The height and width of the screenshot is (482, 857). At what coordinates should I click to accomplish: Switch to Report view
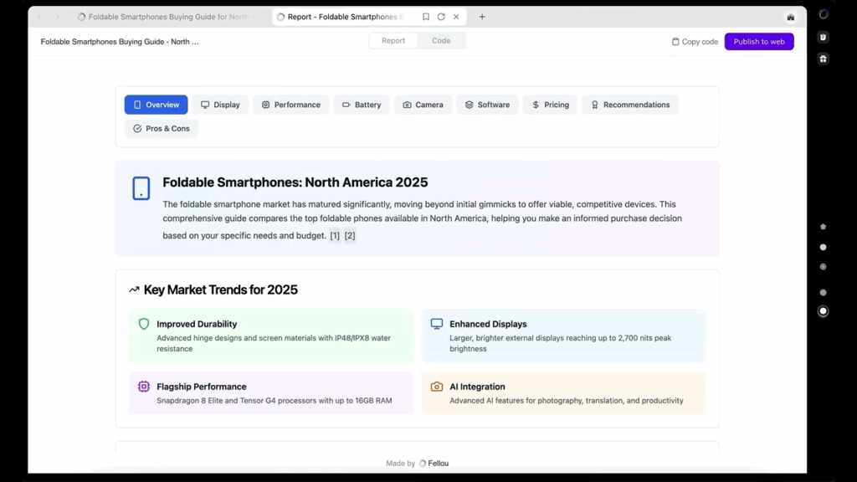tap(393, 41)
